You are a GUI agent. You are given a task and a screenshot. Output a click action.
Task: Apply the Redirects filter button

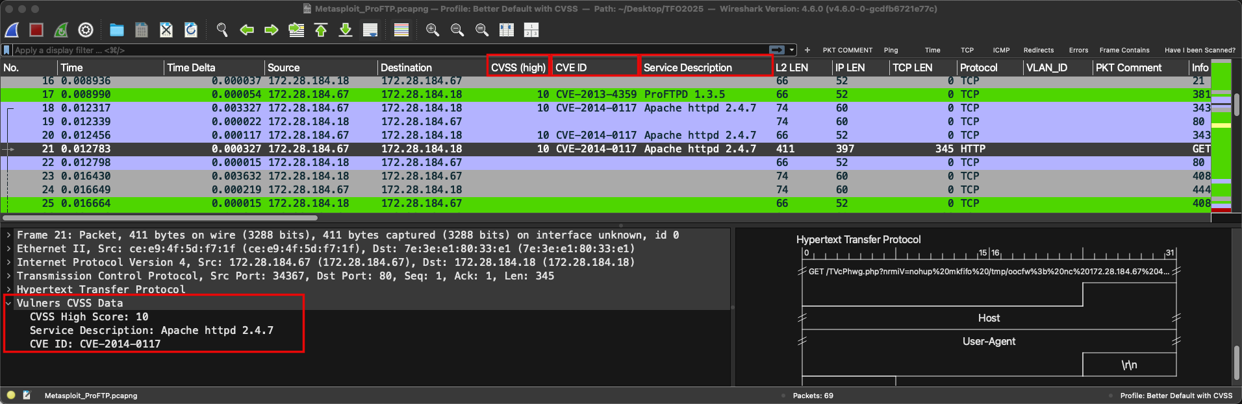click(x=1039, y=50)
